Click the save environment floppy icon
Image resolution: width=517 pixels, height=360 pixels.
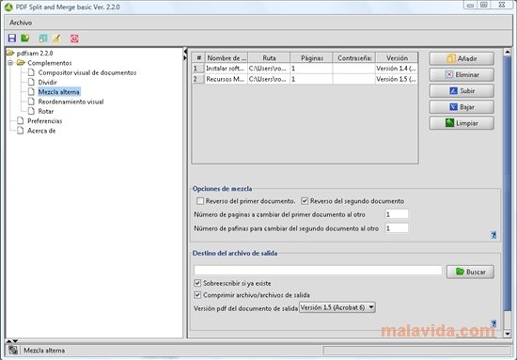pyautogui.click(x=12, y=39)
